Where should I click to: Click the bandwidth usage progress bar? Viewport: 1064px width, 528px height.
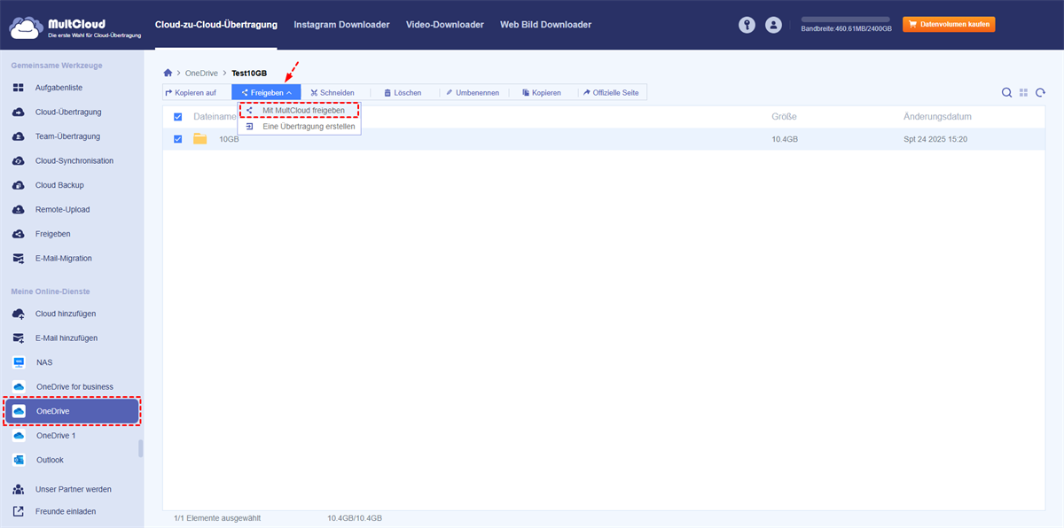(846, 19)
